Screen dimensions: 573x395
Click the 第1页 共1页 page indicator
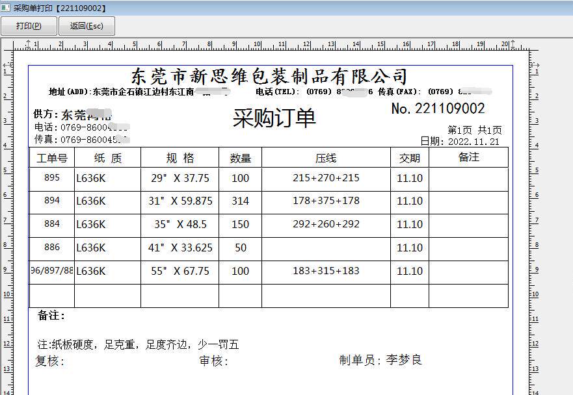pyautogui.click(x=475, y=130)
